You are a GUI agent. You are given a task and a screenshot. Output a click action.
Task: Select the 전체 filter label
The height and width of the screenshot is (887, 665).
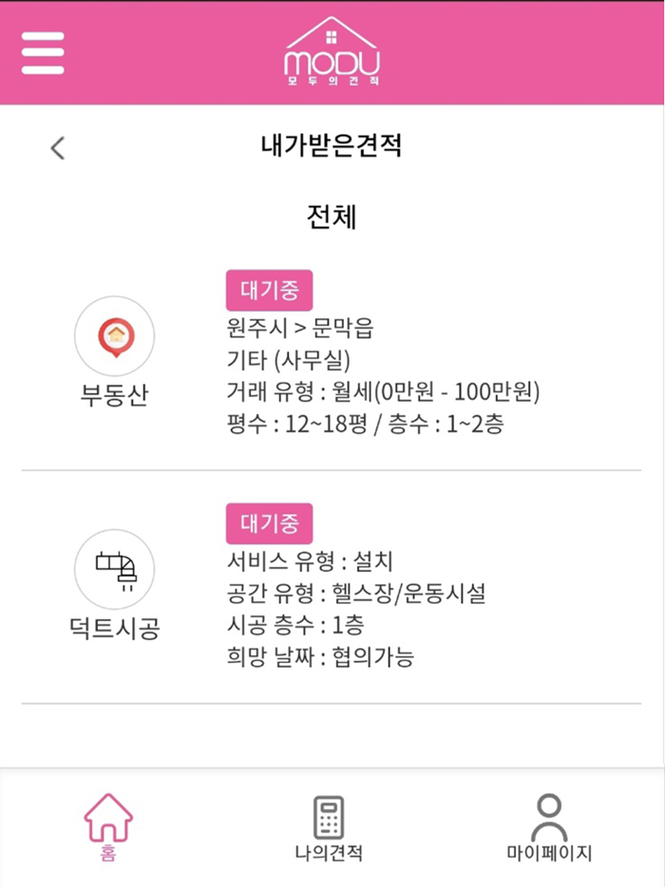pyautogui.click(x=332, y=217)
